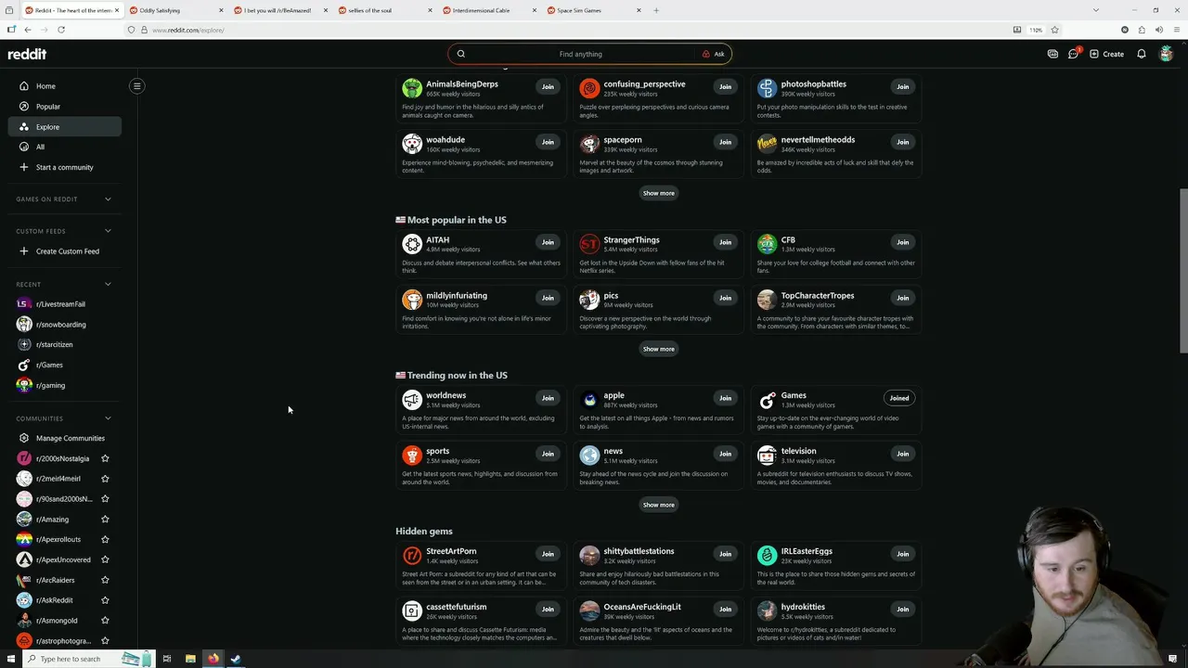Open the IRLEasterEggs community icon
Viewport: 1188px width, 668px height.
pyautogui.click(x=767, y=556)
